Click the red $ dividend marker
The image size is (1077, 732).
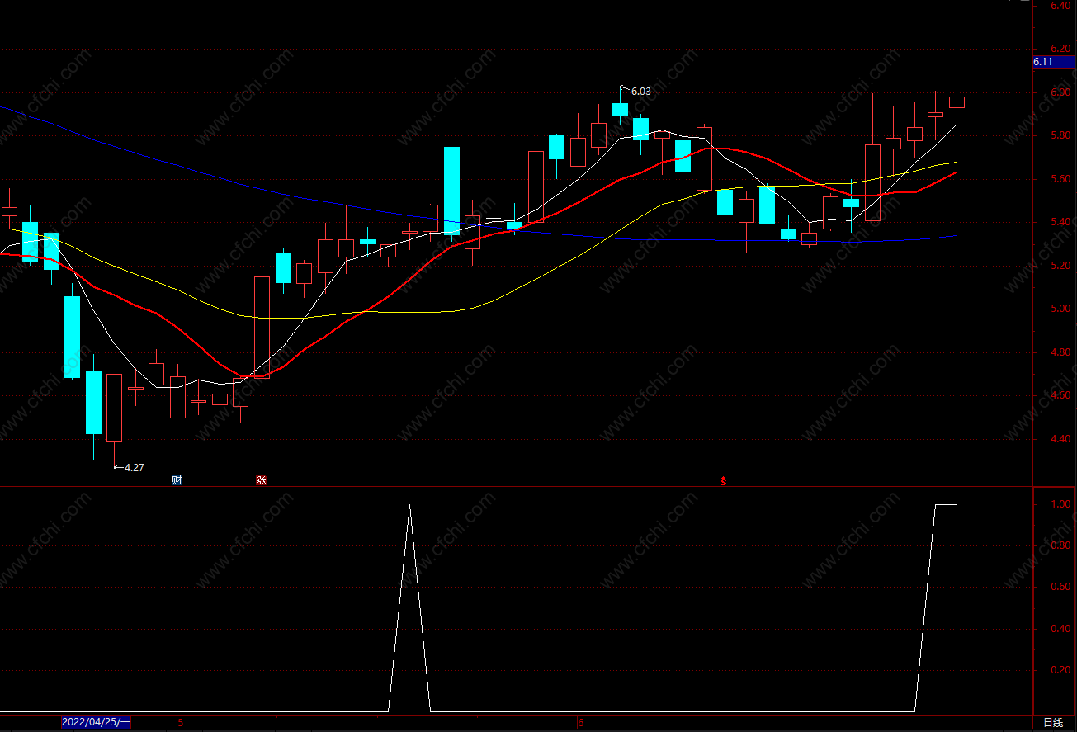[x=724, y=480]
